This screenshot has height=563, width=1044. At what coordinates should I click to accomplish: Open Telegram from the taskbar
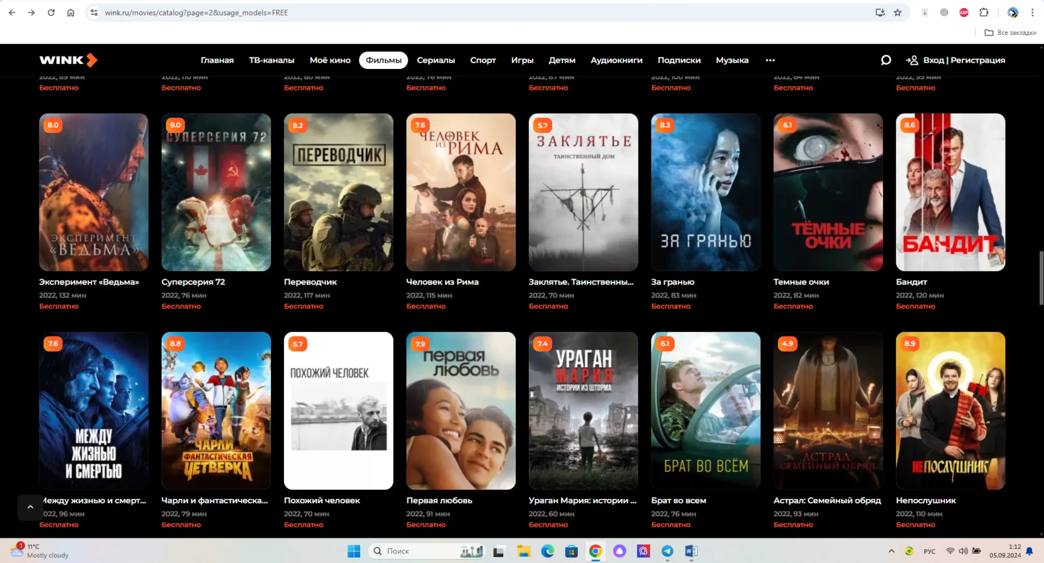(667, 551)
